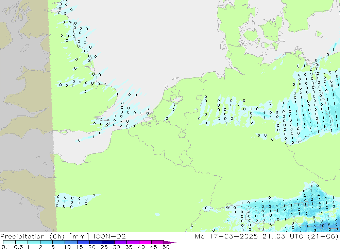
Task: Click the '45' legend tick label
Action: (x=154, y=247)
